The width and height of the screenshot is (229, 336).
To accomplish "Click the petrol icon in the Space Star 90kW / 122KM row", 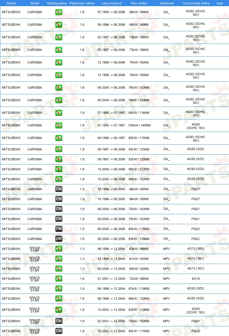I will coord(59,299).
